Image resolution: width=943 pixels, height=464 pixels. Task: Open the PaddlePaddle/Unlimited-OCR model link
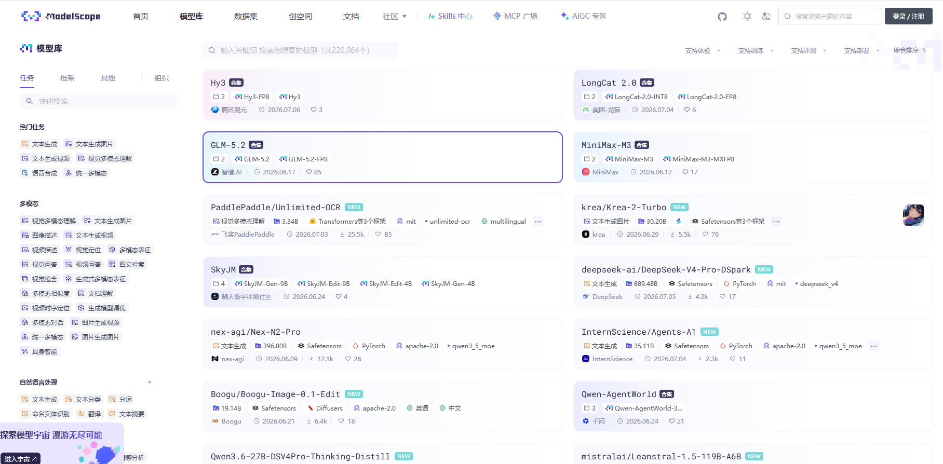coord(276,208)
